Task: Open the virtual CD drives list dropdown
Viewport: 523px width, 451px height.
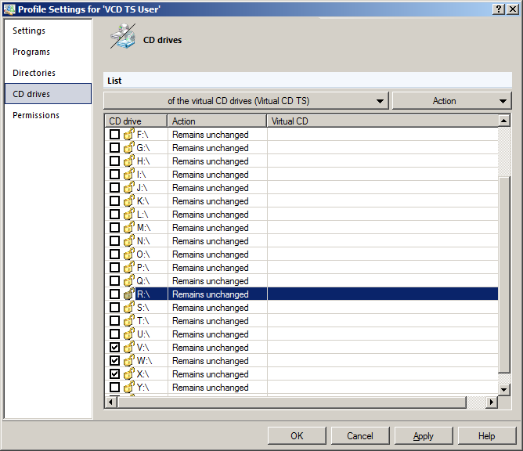Action: click(x=246, y=101)
